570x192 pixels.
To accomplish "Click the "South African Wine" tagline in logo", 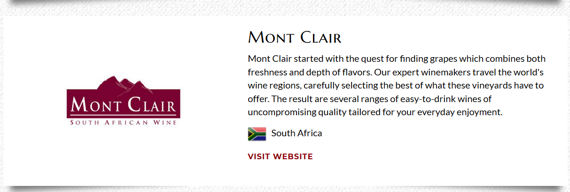I will click(124, 122).
